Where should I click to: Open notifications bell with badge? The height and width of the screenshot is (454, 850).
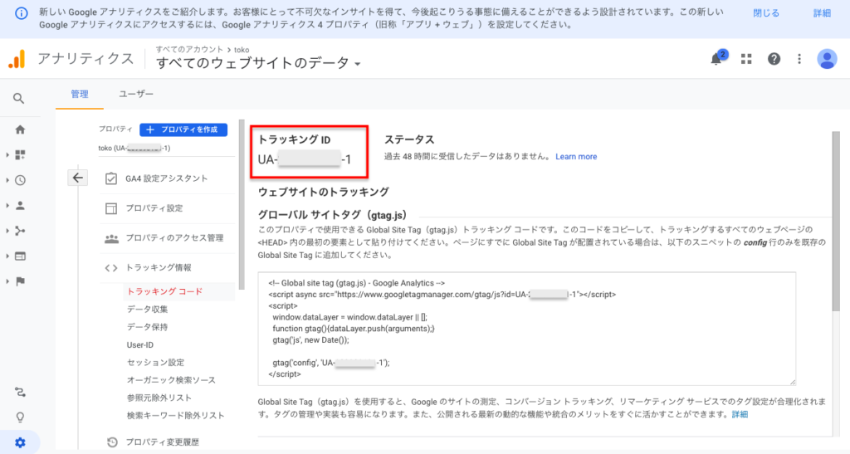coord(717,58)
